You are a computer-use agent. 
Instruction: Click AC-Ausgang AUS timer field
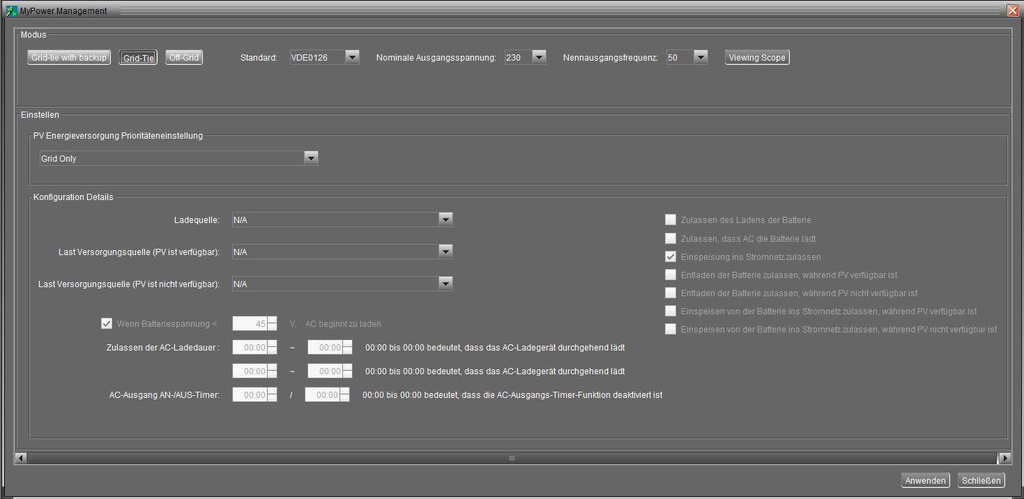coord(323,394)
